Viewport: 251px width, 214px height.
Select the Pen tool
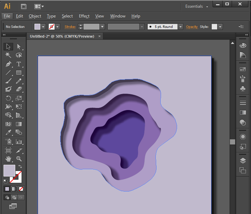tap(8, 64)
